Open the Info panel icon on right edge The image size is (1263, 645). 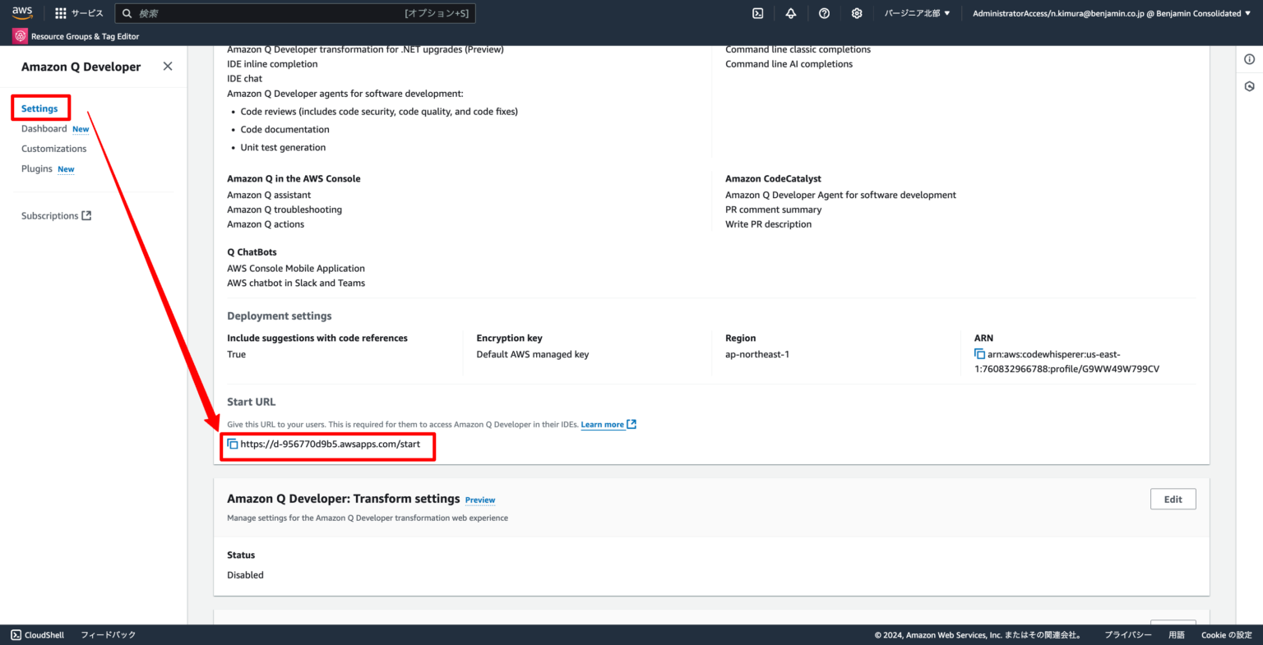tap(1249, 58)
